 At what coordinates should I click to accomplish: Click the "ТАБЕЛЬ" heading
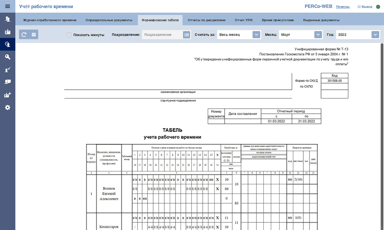pos(172,130)
